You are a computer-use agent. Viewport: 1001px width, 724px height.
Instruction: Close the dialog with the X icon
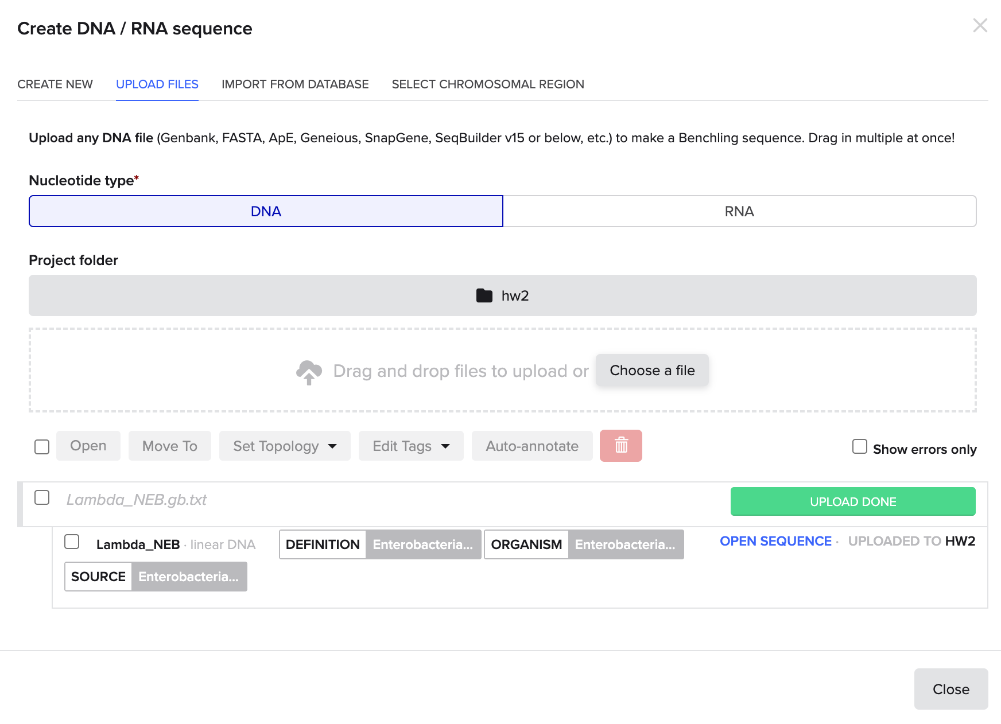980,26
